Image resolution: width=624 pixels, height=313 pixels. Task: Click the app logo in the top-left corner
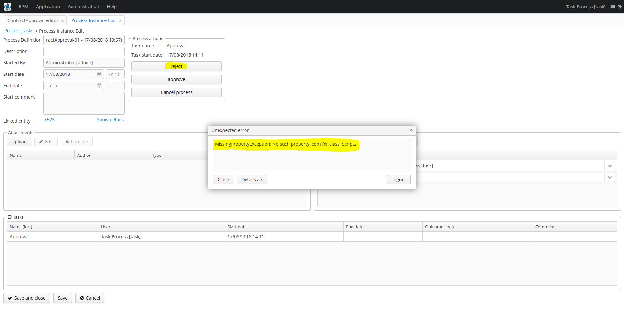point(7,7)
